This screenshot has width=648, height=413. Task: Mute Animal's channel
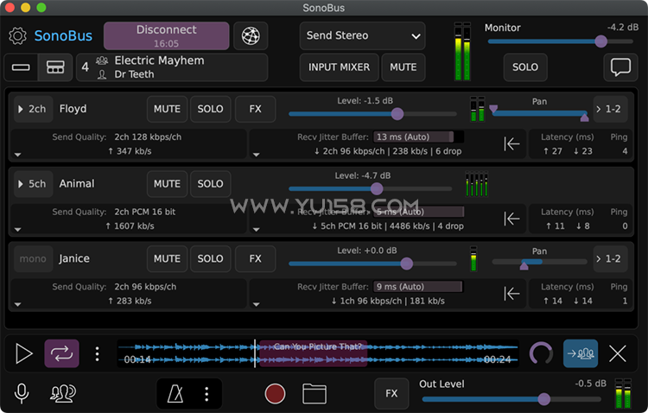point(167,184)
